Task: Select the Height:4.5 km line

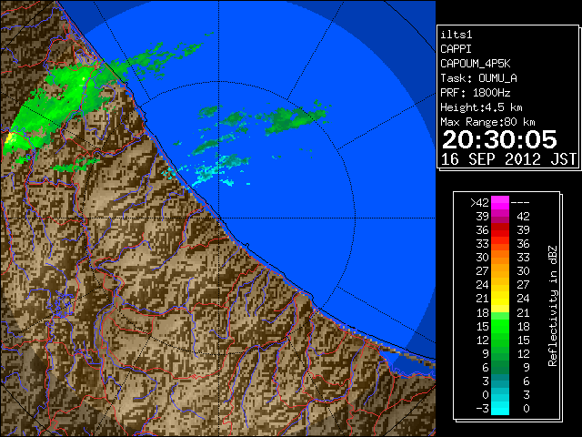Action: (x=481, y=107)
